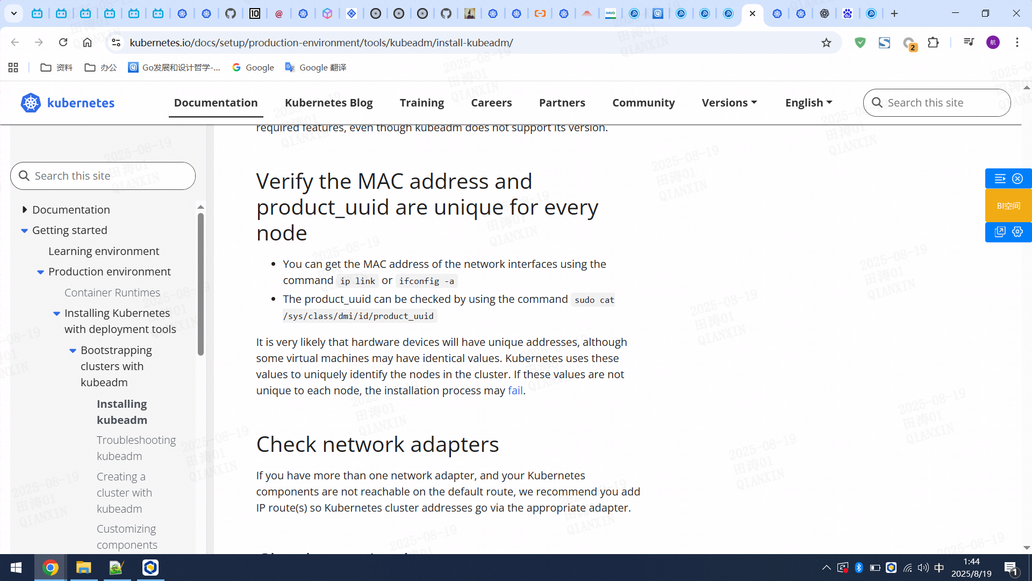Click the Kubernetes logo icon
The image size is (1032, 581).
pyautogui.click(x=31, y=103)
